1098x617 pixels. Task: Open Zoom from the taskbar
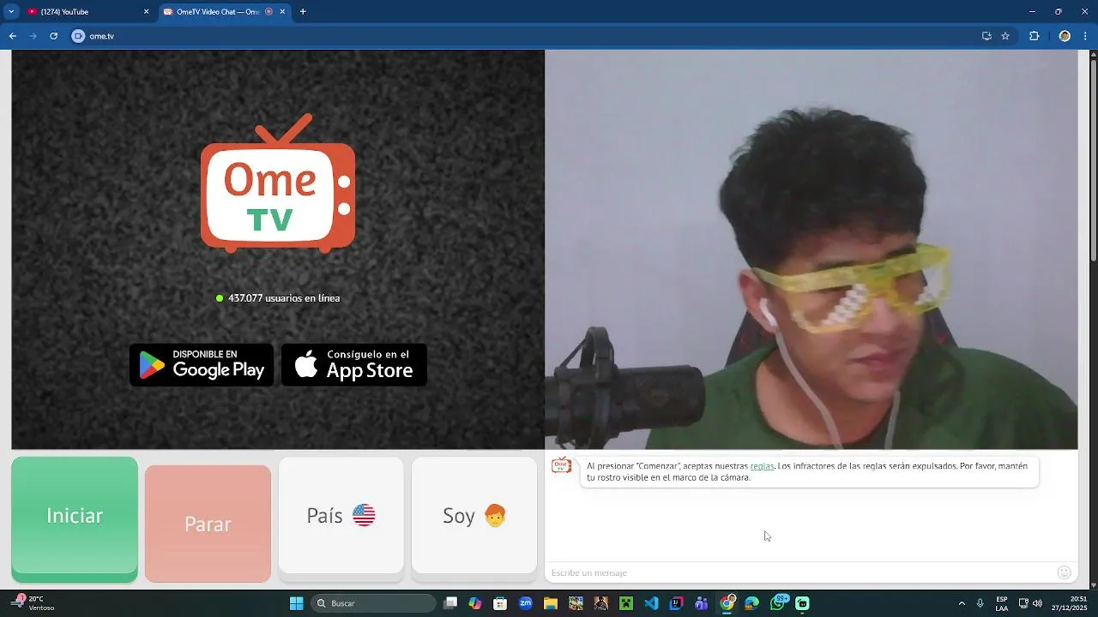[x=526, y=603]
